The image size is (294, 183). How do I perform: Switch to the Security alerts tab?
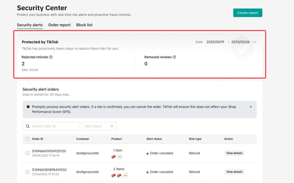point(30,25)
